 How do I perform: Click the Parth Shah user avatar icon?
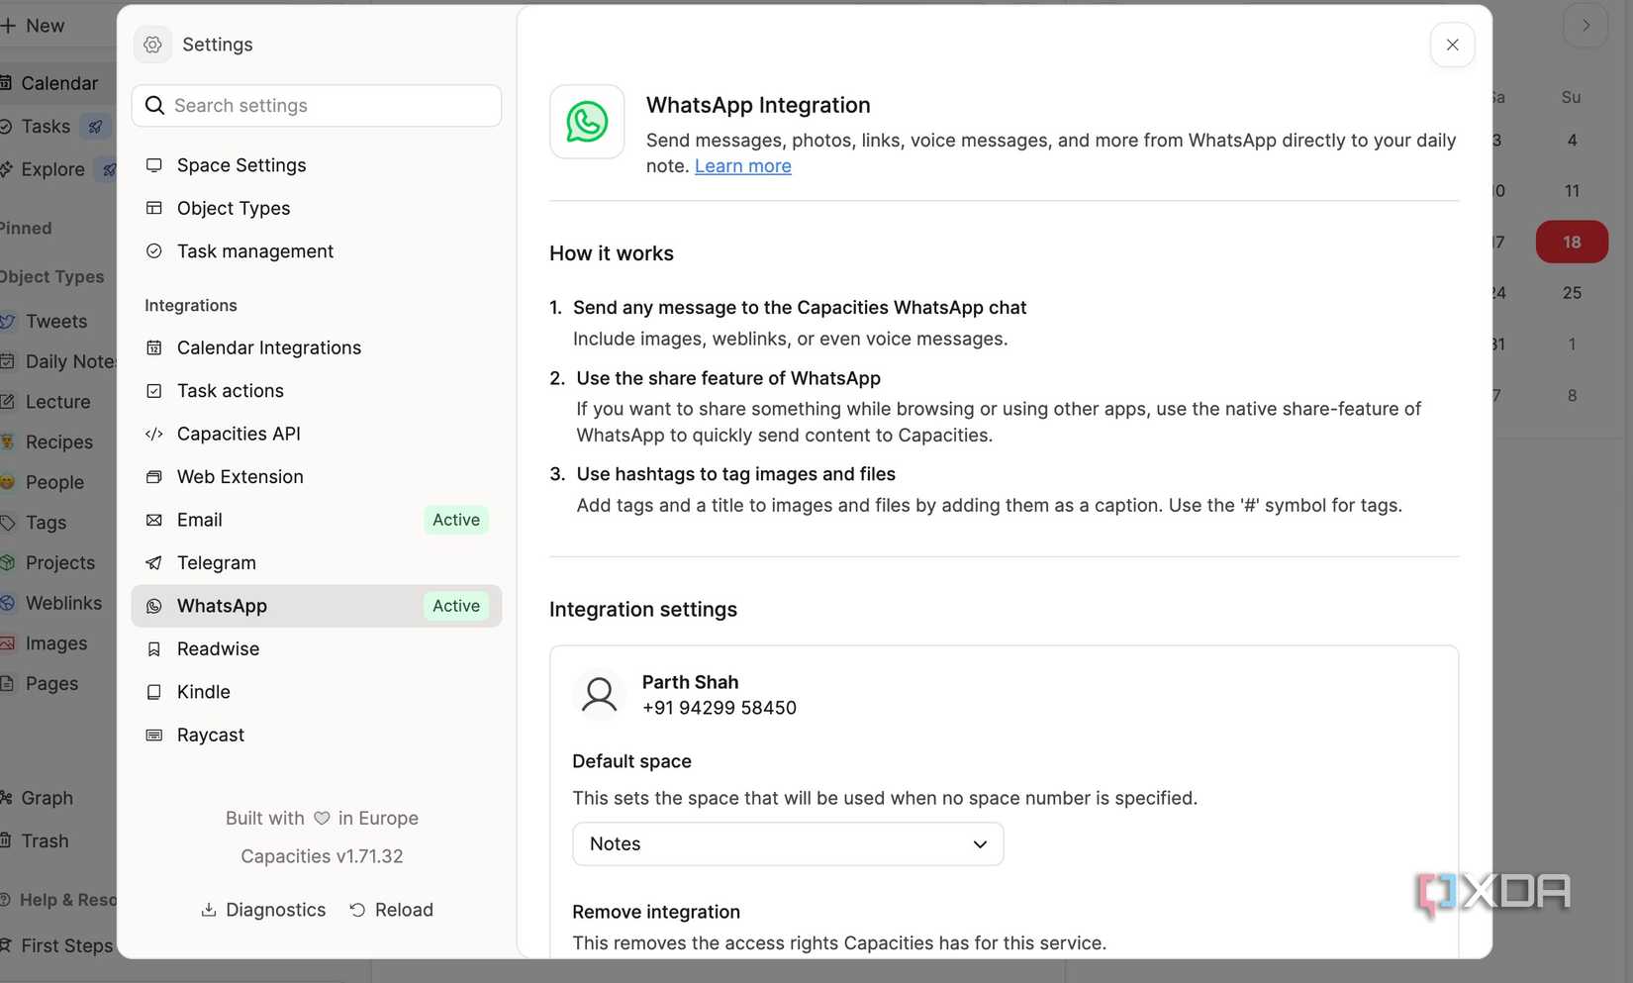pyautogui.click(x=599, y=694)
